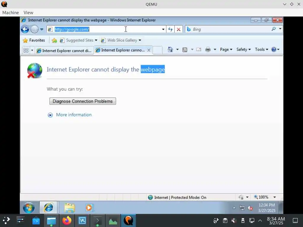The image size is (303, 227).
Task: Click the Bing search box
Action: click(228, 29)
